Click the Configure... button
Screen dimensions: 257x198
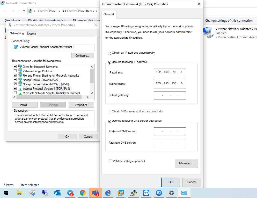83,56
